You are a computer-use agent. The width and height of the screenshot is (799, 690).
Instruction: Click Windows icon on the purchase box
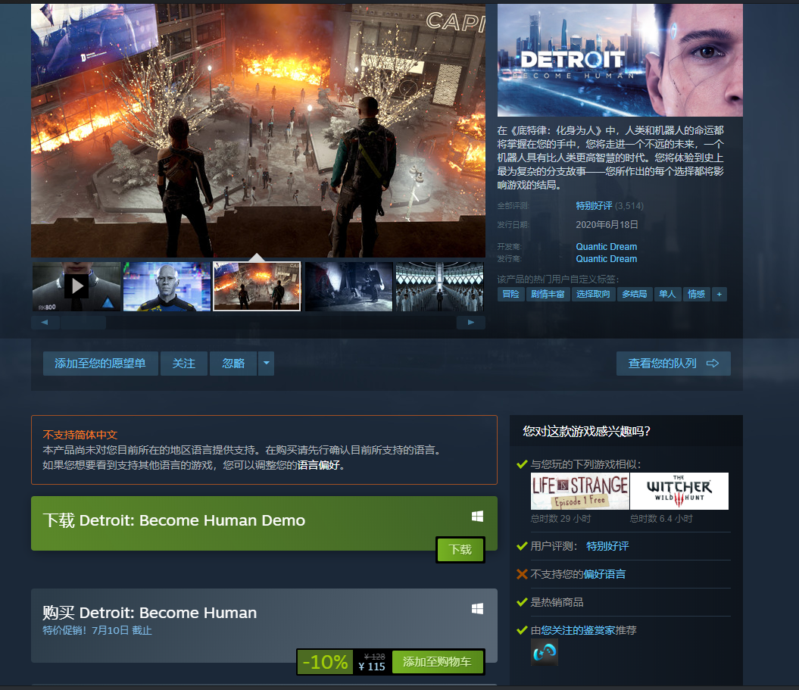point(477,608)
